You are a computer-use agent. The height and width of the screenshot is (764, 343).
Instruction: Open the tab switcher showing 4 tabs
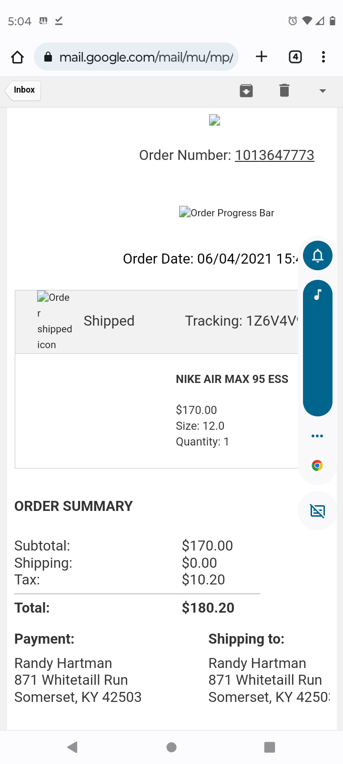tap(295, 57)
